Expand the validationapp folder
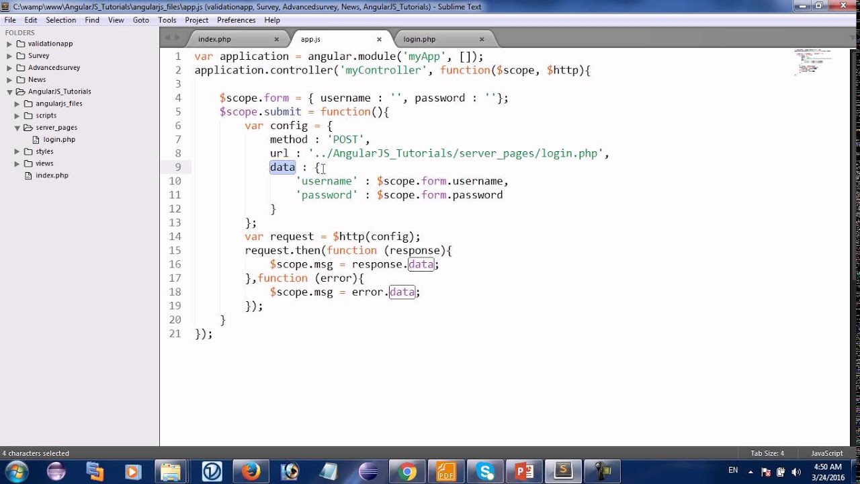Screen dimensions: 860x484 [9, 44]
